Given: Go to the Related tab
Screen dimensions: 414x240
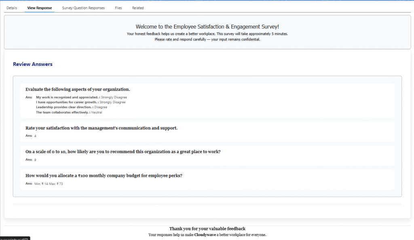Looking at the screenshot, I should (x=138, y=8).
